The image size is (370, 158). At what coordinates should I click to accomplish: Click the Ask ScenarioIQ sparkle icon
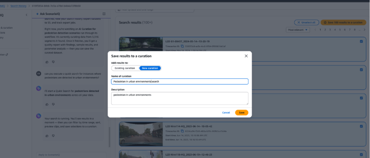tap(37, 14)
